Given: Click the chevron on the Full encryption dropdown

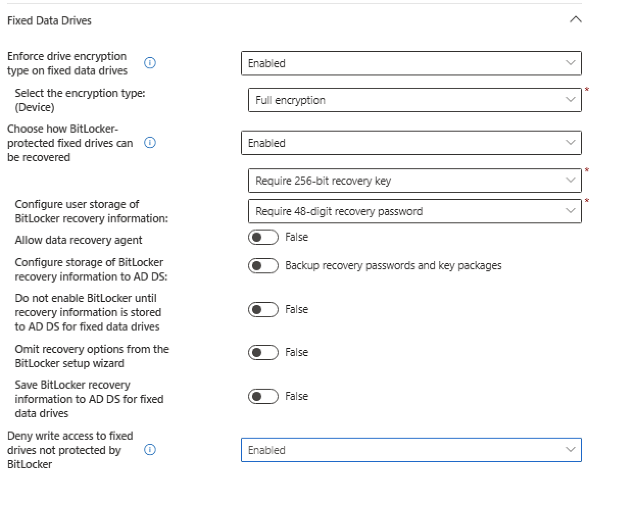Looking at the screenshot, I should pos(571,100).
